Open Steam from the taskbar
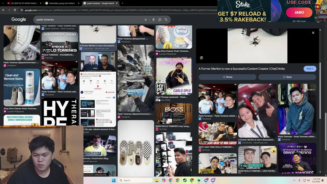Viewport: 327px width, 184px height. [185, 180]
